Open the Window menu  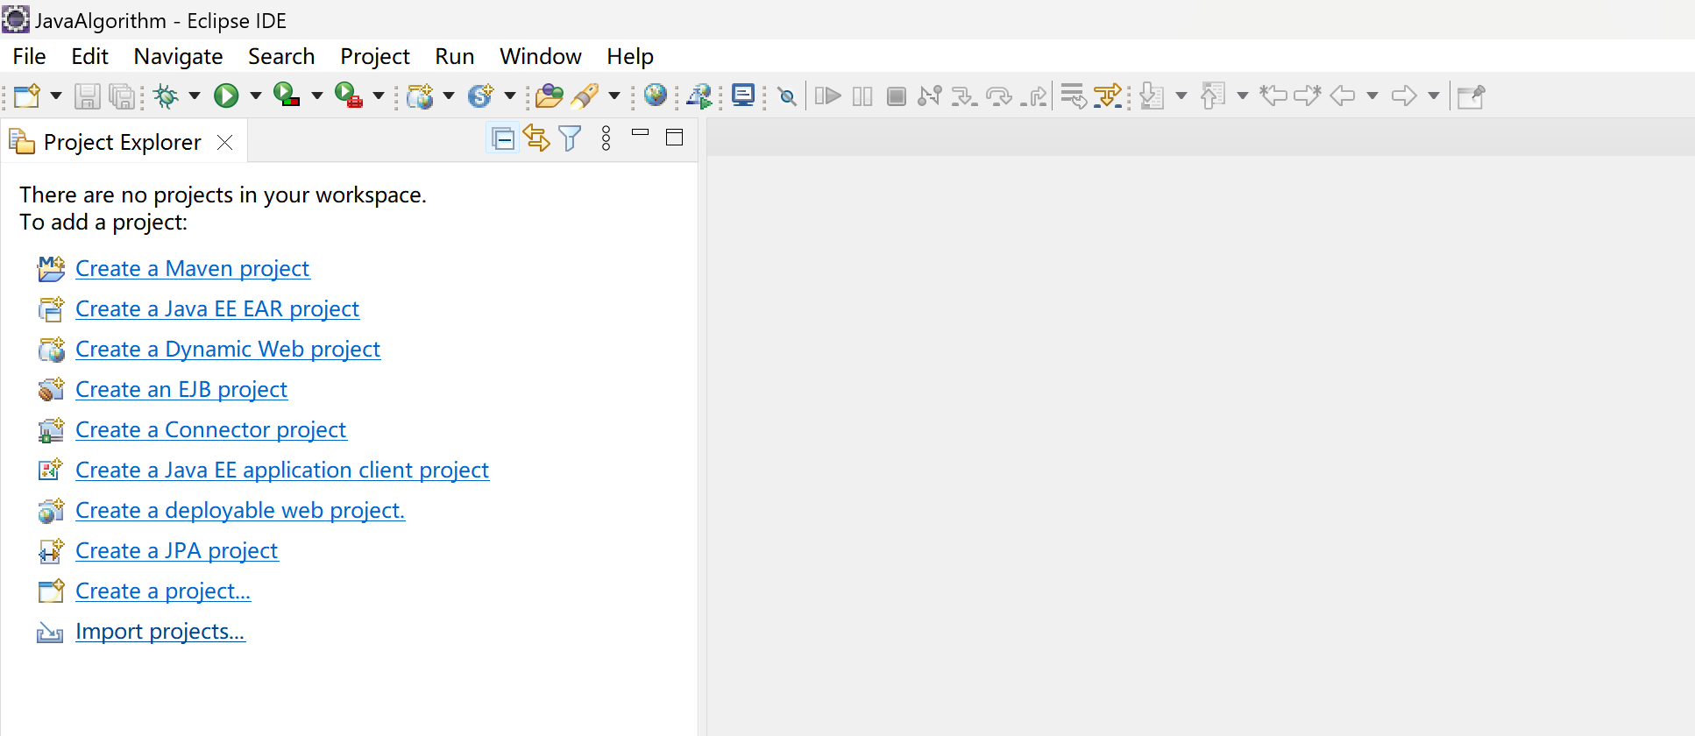point(541,56)
